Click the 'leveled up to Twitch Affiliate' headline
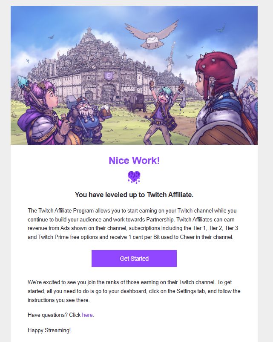 134,195
